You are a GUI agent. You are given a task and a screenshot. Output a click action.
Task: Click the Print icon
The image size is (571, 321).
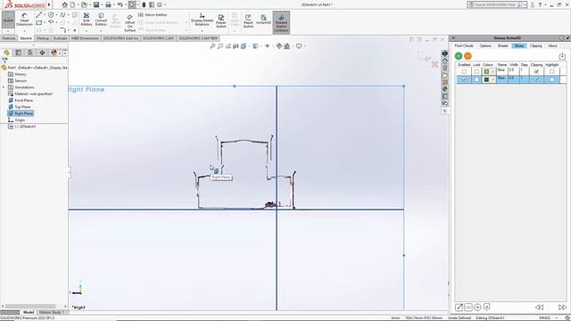[108, 4]
